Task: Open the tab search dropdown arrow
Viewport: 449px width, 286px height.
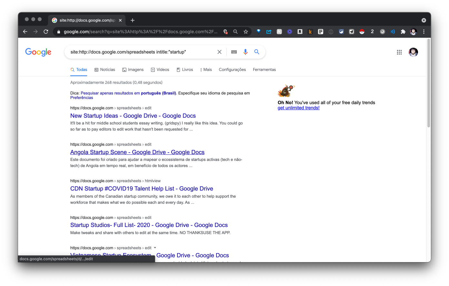Action: coord(424,20)
